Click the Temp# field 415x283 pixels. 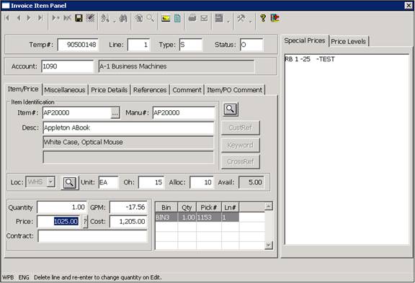pos(78,45)
